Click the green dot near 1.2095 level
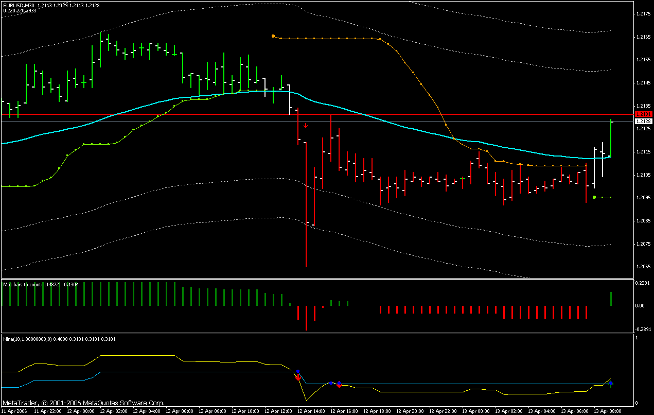This screenshot has width=654, height=415. click(x=594, y=197)
